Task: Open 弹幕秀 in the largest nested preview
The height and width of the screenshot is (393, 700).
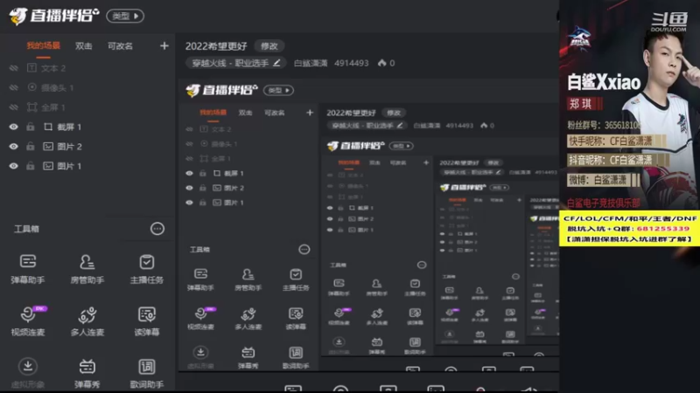Action: (x=248, y=357)
